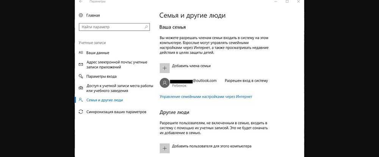Open Главная settings home

pyautogui.click(x=93, y=15)
